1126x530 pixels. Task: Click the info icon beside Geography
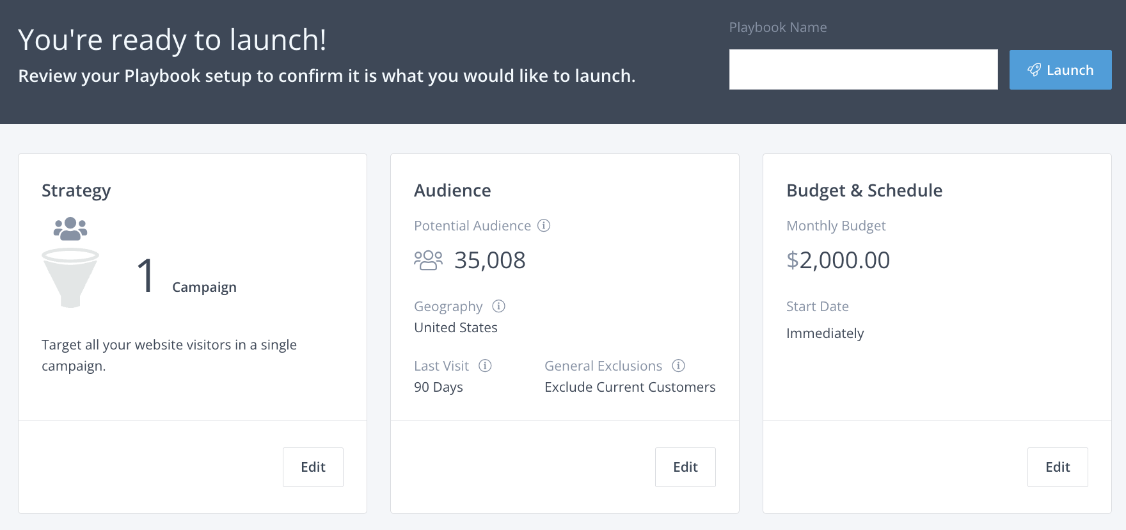tap(498, 306)
